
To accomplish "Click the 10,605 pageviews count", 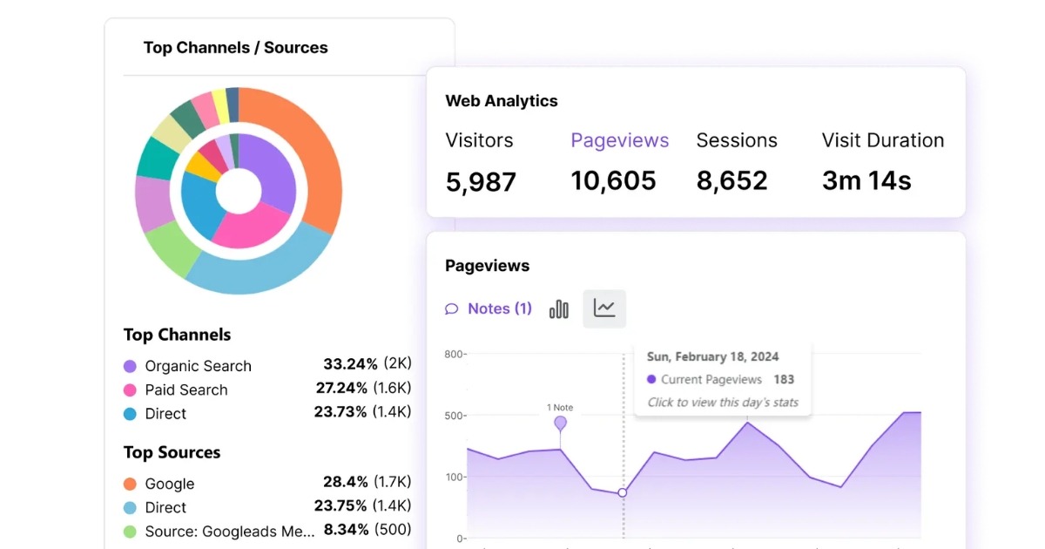I will pos(613,180).
